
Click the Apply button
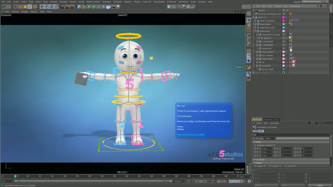pos(320,185)
